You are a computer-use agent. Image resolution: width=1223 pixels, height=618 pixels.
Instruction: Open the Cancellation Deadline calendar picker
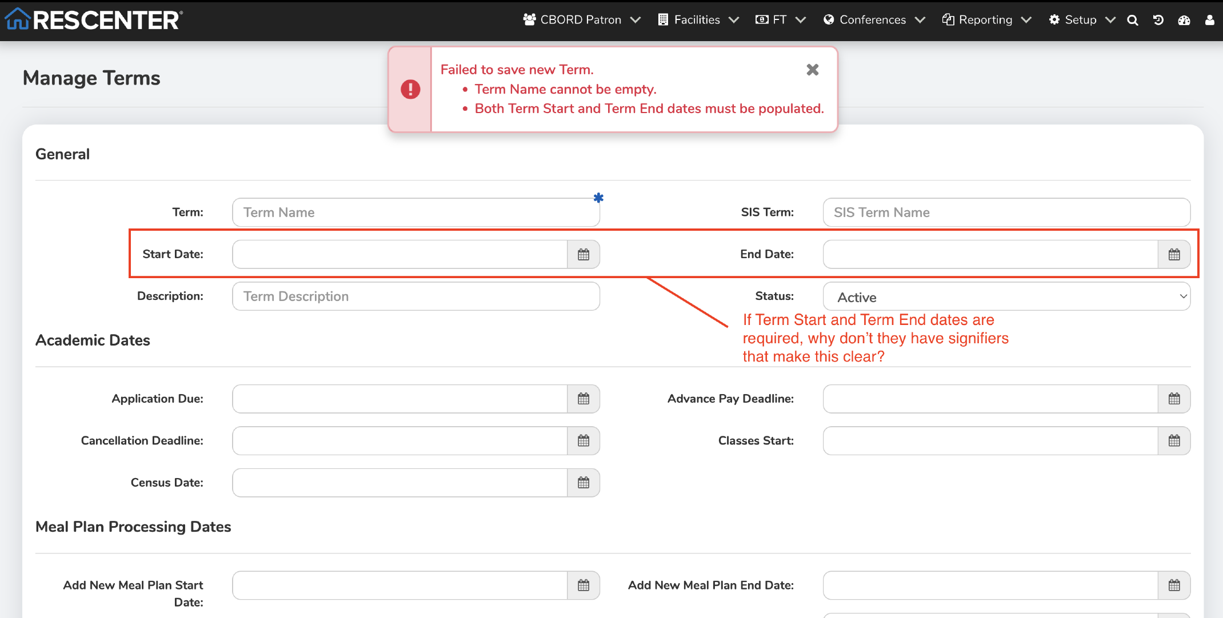583,440
